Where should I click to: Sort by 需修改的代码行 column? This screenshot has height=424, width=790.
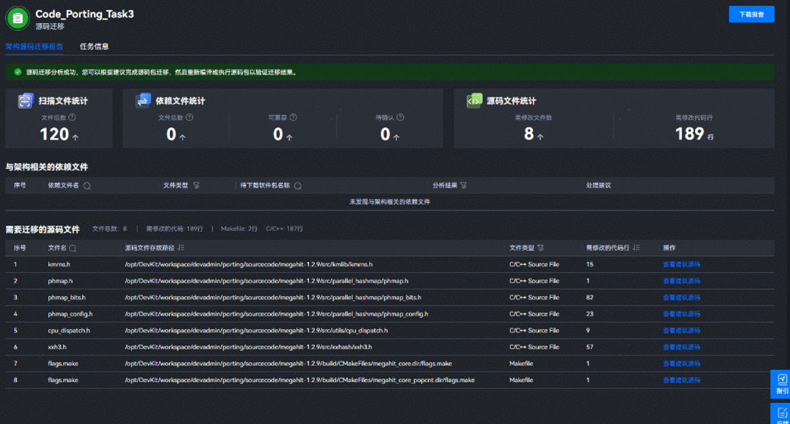click(636, 249)
